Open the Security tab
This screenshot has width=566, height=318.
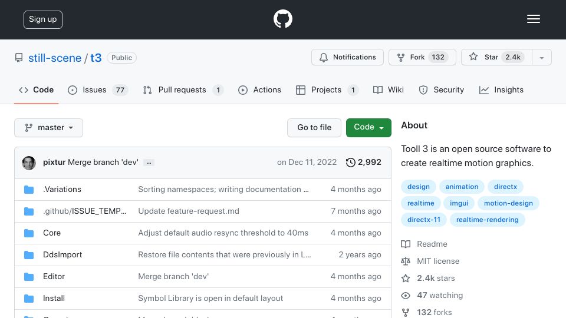click(x=442, y=90)
